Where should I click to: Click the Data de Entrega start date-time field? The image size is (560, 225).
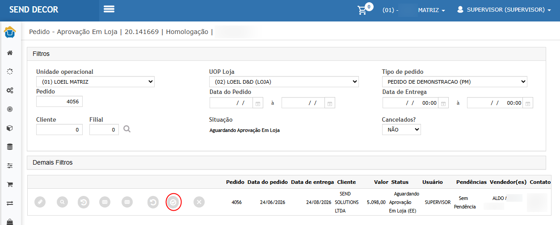point(410,103)
